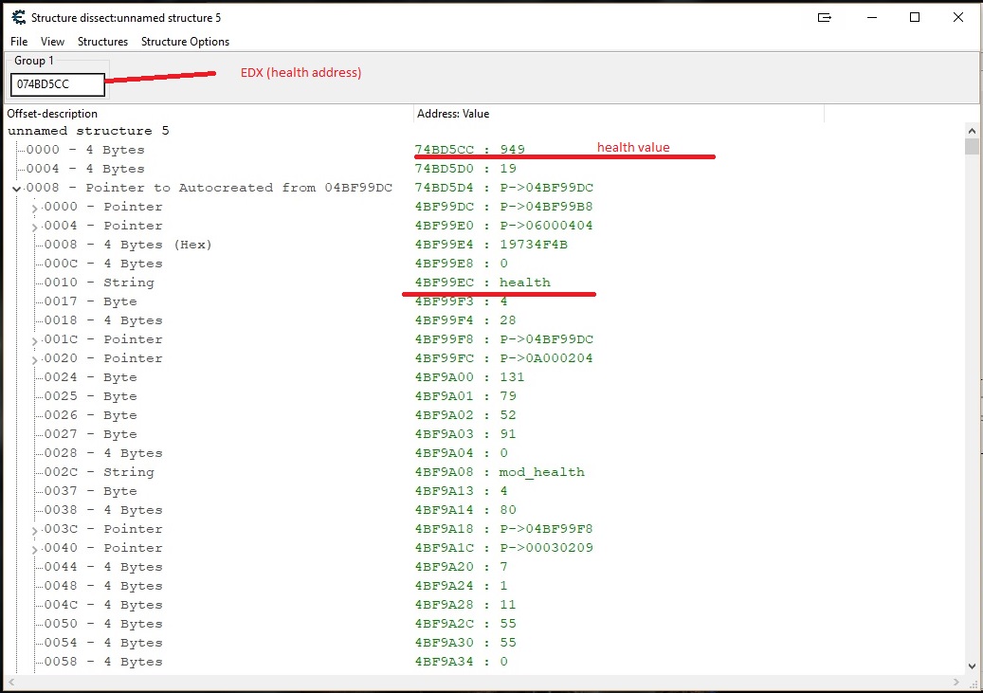Open the File menu

tap(19, 42)
